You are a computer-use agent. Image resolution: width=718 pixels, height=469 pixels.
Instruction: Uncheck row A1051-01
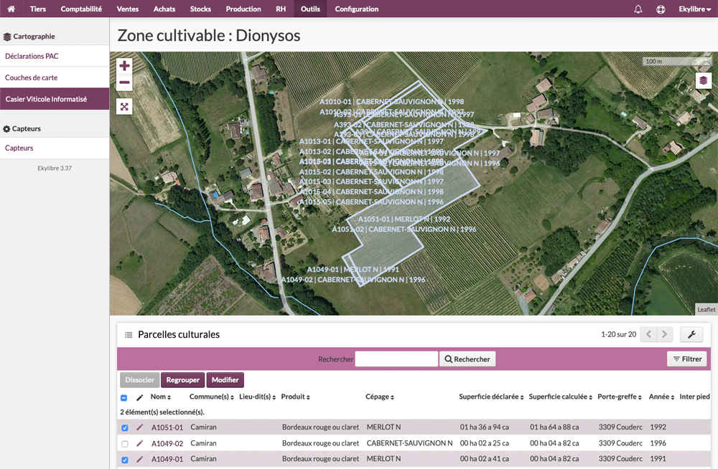pos(124,428)
